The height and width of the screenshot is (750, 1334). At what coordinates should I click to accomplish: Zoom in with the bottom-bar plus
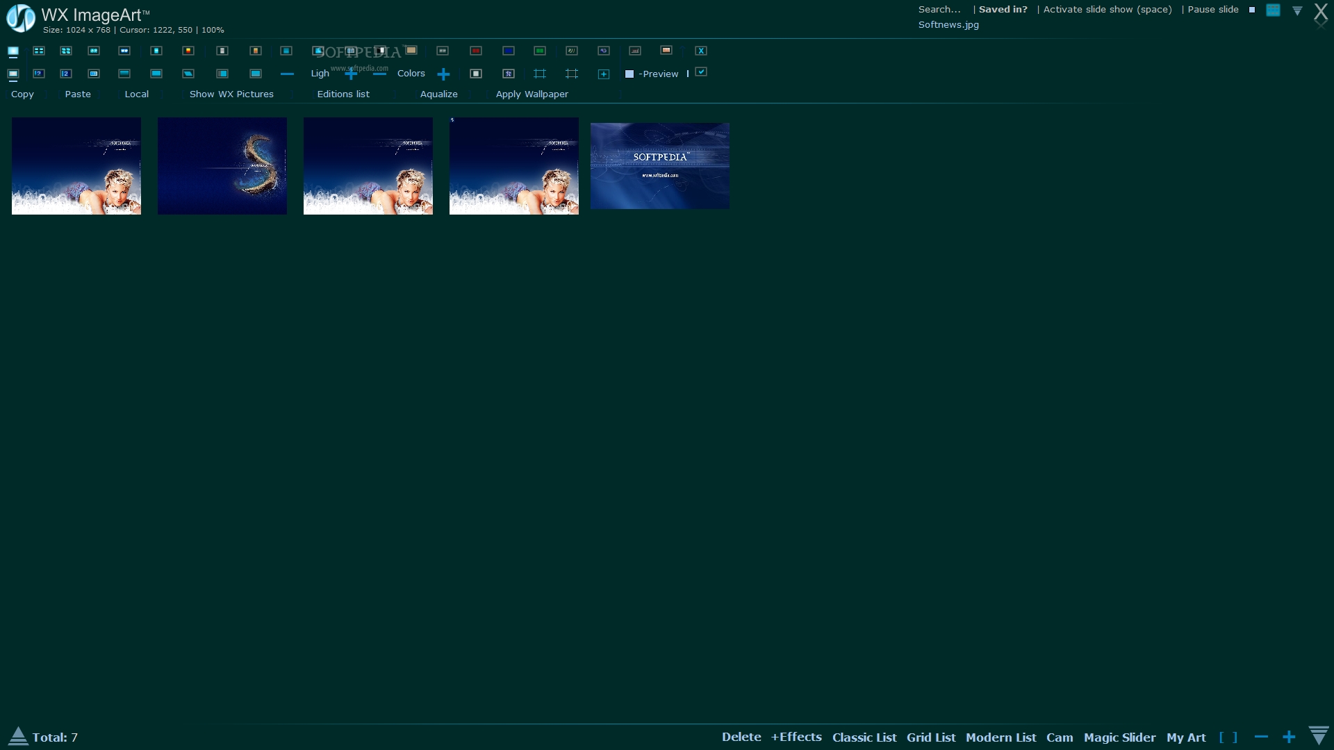1289,737
